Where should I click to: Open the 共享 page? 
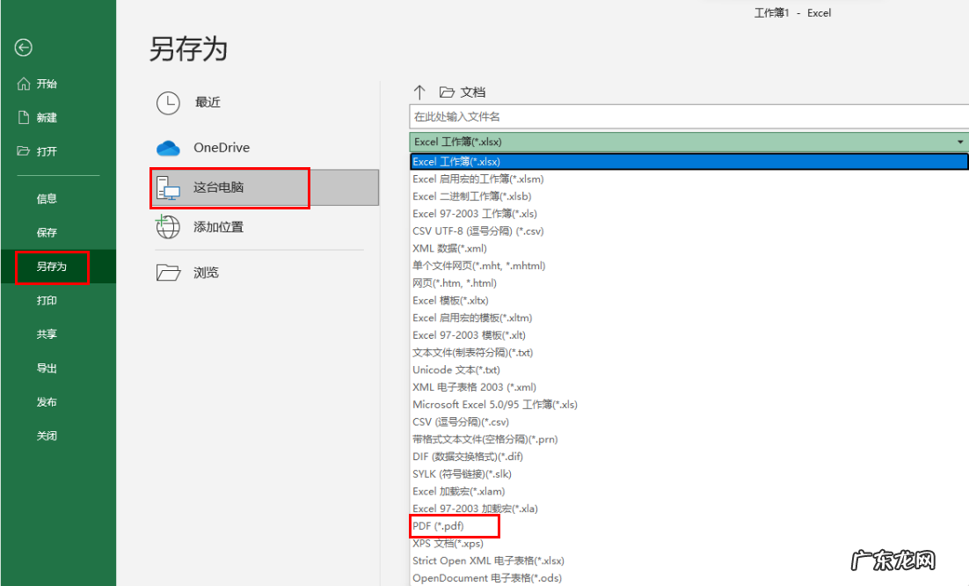[x=47, y=333]
